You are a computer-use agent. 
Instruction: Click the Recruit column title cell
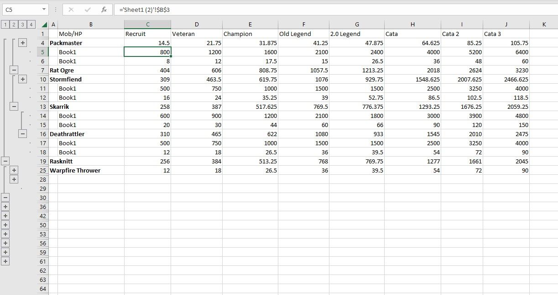point(147,34)
